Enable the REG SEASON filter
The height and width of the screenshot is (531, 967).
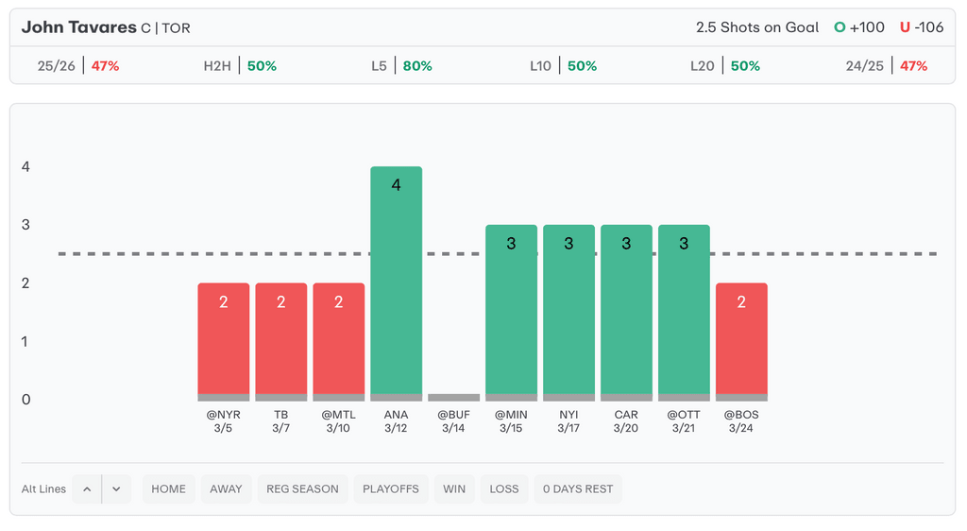[302, 488]
